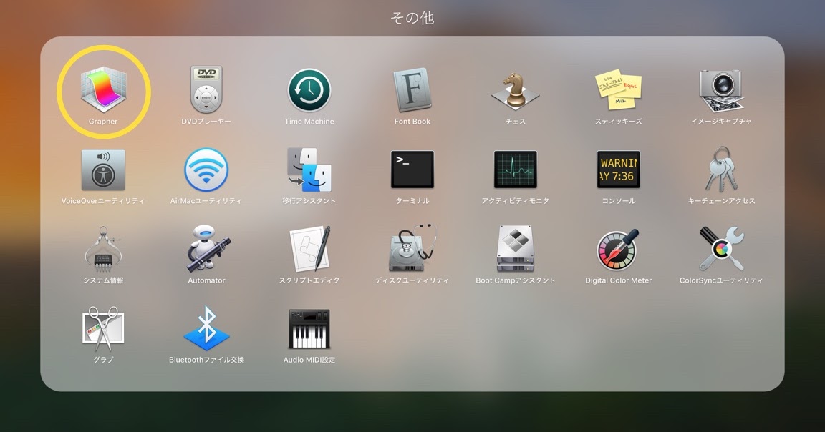Open スティッキーズ
The width and height of the screenshot is (825, 432).
coord(619,89)
